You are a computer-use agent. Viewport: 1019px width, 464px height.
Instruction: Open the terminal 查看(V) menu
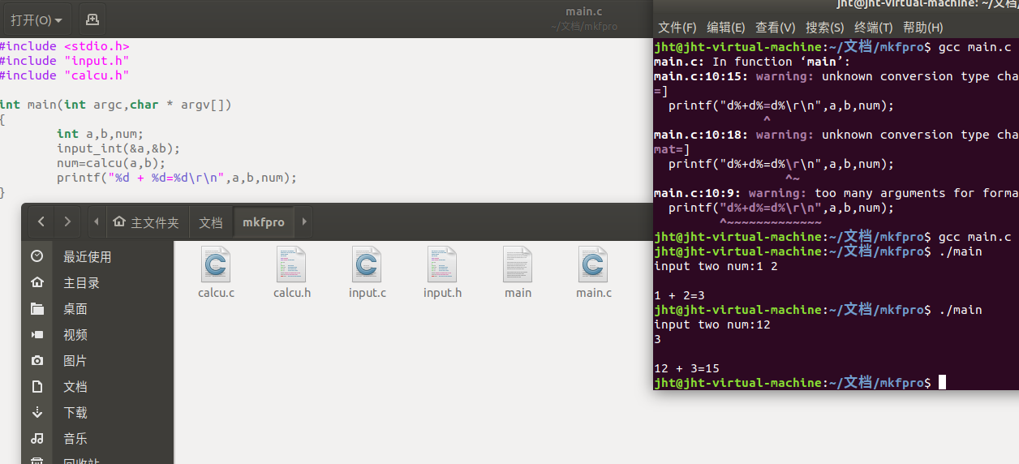pyautogui.click(x=776, y=28)
